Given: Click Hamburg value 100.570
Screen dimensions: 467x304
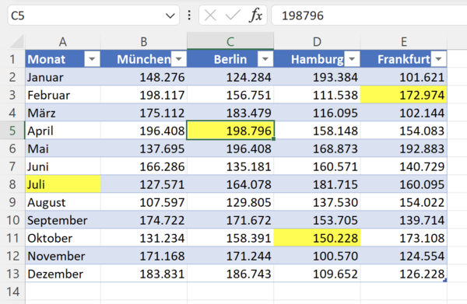Looking at the screenshot, I should (x=317, y=256).
